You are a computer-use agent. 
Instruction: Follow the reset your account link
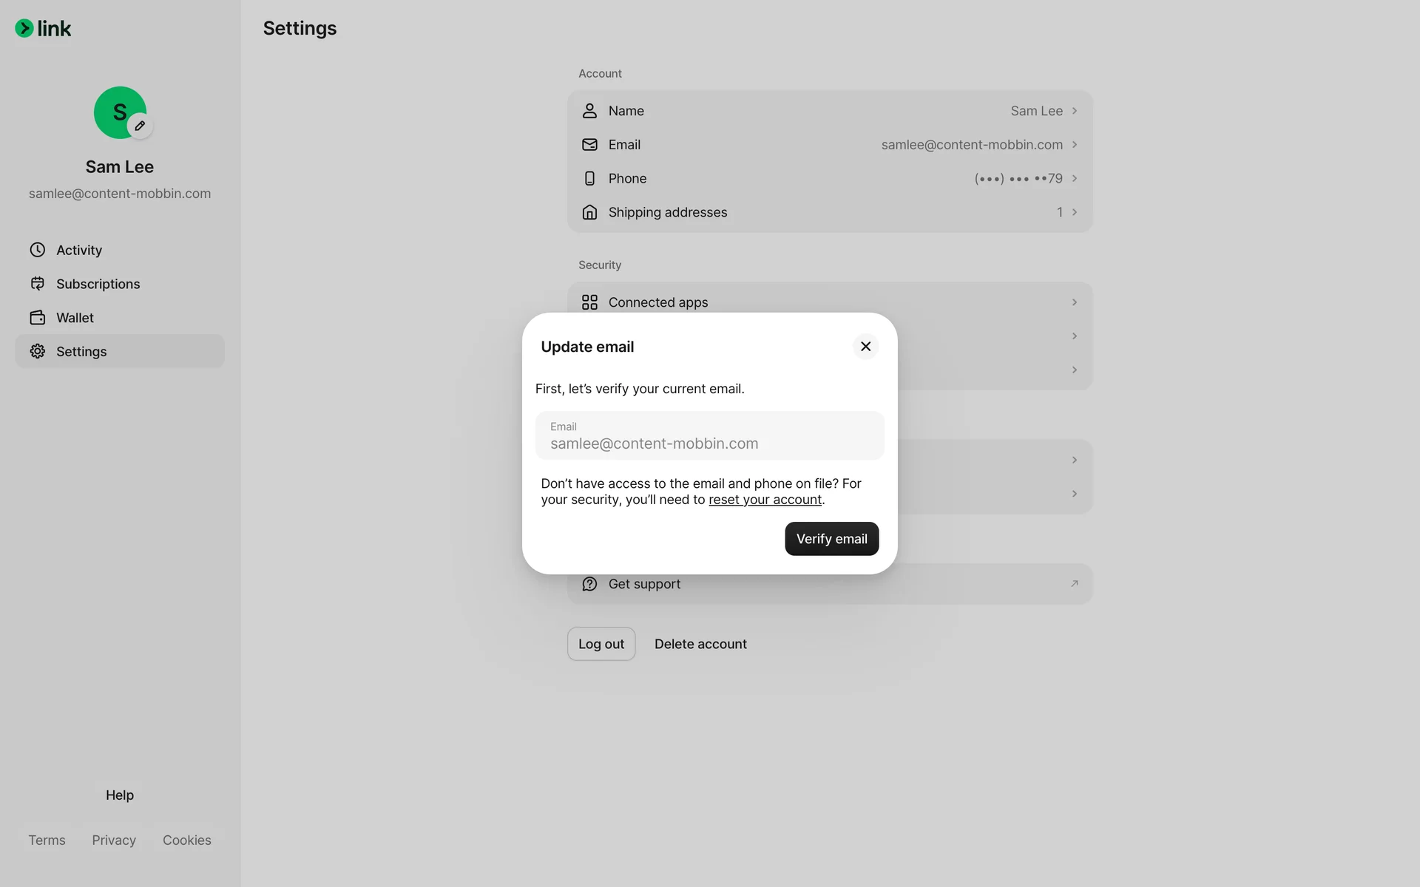pyautogui.click(x=765, y=500)
